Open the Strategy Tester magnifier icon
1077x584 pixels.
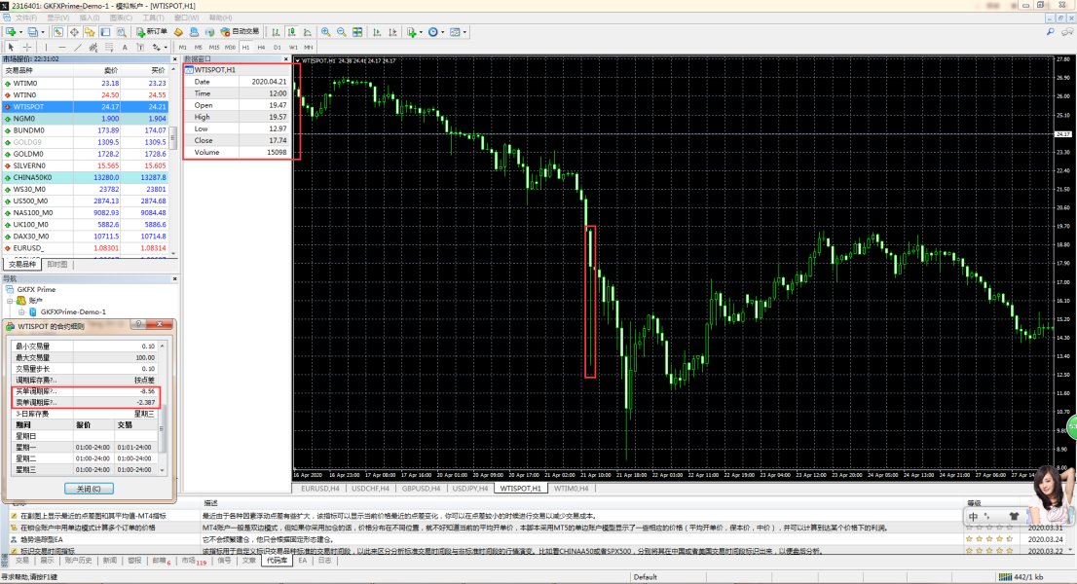[x=122, y=31]
